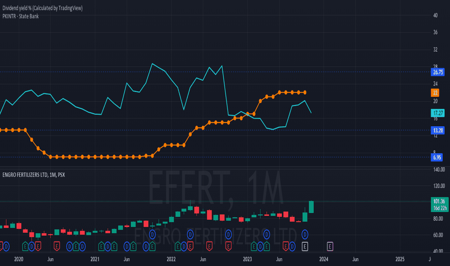Click the 2023 label on the time axis

click(x=247, y=259)
